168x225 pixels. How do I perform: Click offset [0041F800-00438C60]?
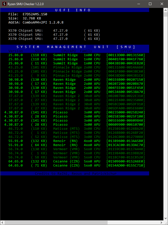click(126, 72)
